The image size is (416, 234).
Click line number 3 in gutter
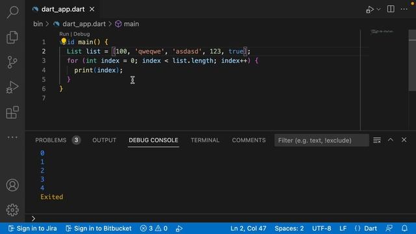44,60
